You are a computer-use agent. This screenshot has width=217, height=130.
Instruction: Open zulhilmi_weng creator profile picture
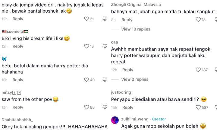tap(115, 120)
